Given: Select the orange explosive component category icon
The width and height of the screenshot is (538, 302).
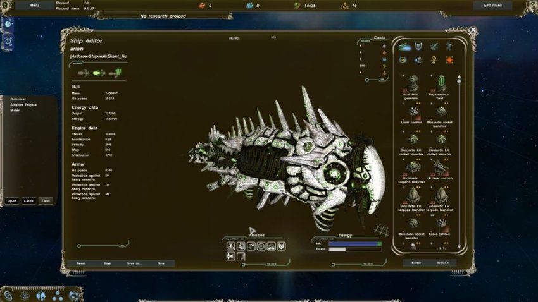Looking at the screenshot, I should point(449,60).
